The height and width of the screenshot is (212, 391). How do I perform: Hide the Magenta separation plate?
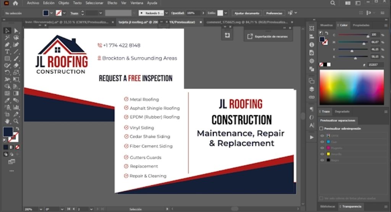[322, 148]
